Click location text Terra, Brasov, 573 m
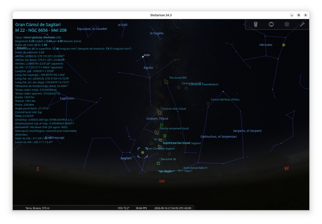 click(x=37, y=208)
